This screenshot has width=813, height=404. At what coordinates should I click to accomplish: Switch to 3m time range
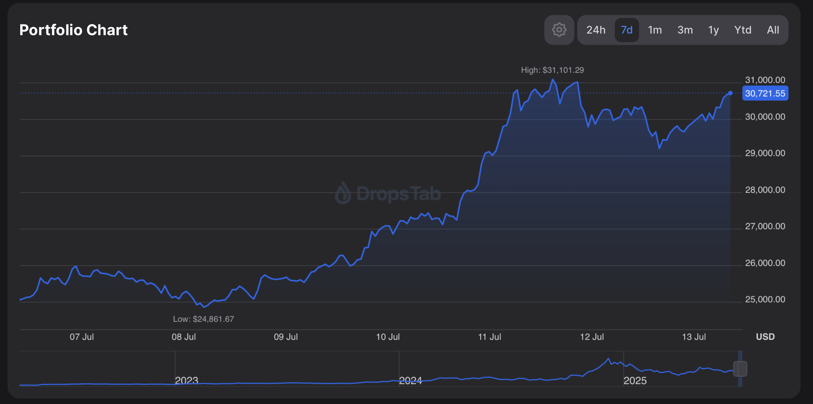[x=685, y=30]
